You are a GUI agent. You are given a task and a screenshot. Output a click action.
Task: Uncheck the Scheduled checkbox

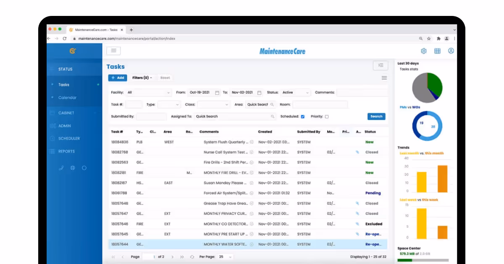tap(303, 116)
